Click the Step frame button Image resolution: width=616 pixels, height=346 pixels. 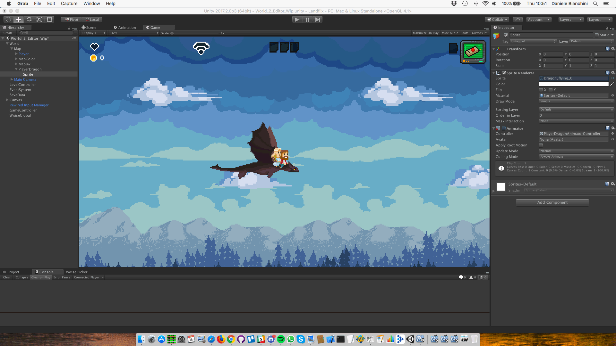click(318, 20)
